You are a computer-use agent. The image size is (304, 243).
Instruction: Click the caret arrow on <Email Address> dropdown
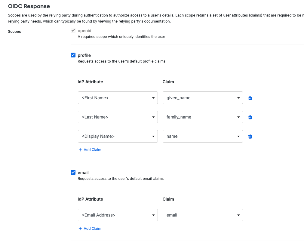point(153,215)
